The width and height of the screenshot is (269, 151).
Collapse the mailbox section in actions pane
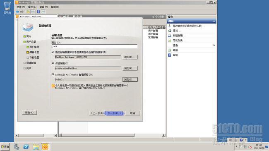click(x=214, y=21)
